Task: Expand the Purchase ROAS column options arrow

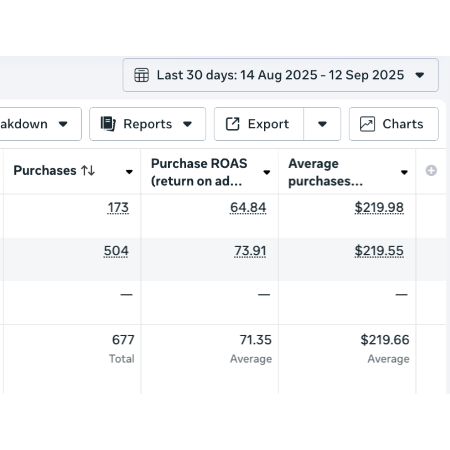Action: point(267,172)
